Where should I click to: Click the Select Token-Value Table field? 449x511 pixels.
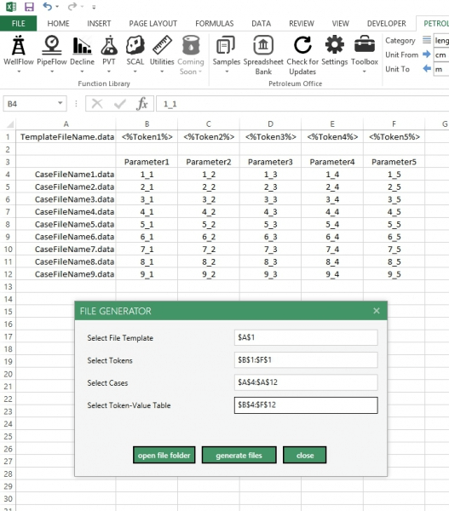tap(306, 405)
